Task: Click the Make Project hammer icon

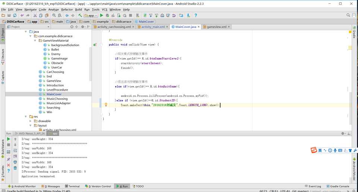Action: pos(80,16)
